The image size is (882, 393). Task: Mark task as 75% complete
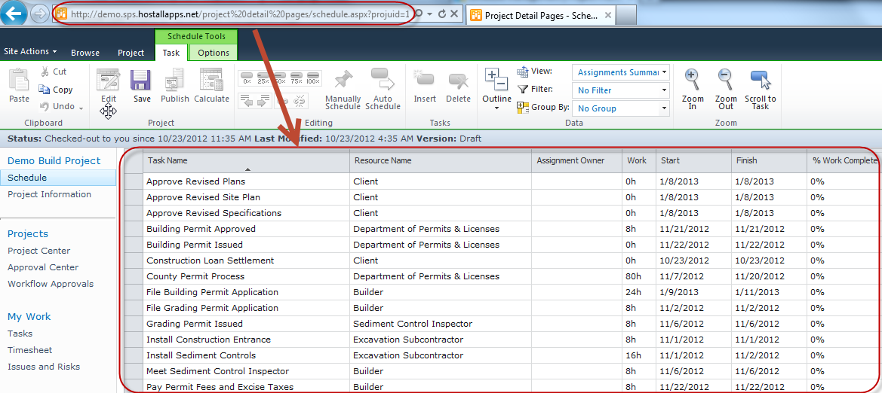tap(297, 78)
